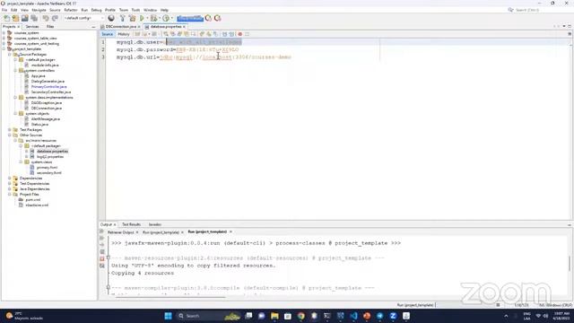574x323 pixels.
Task: Click the Profile Project icon
Action: pos(166,18)
